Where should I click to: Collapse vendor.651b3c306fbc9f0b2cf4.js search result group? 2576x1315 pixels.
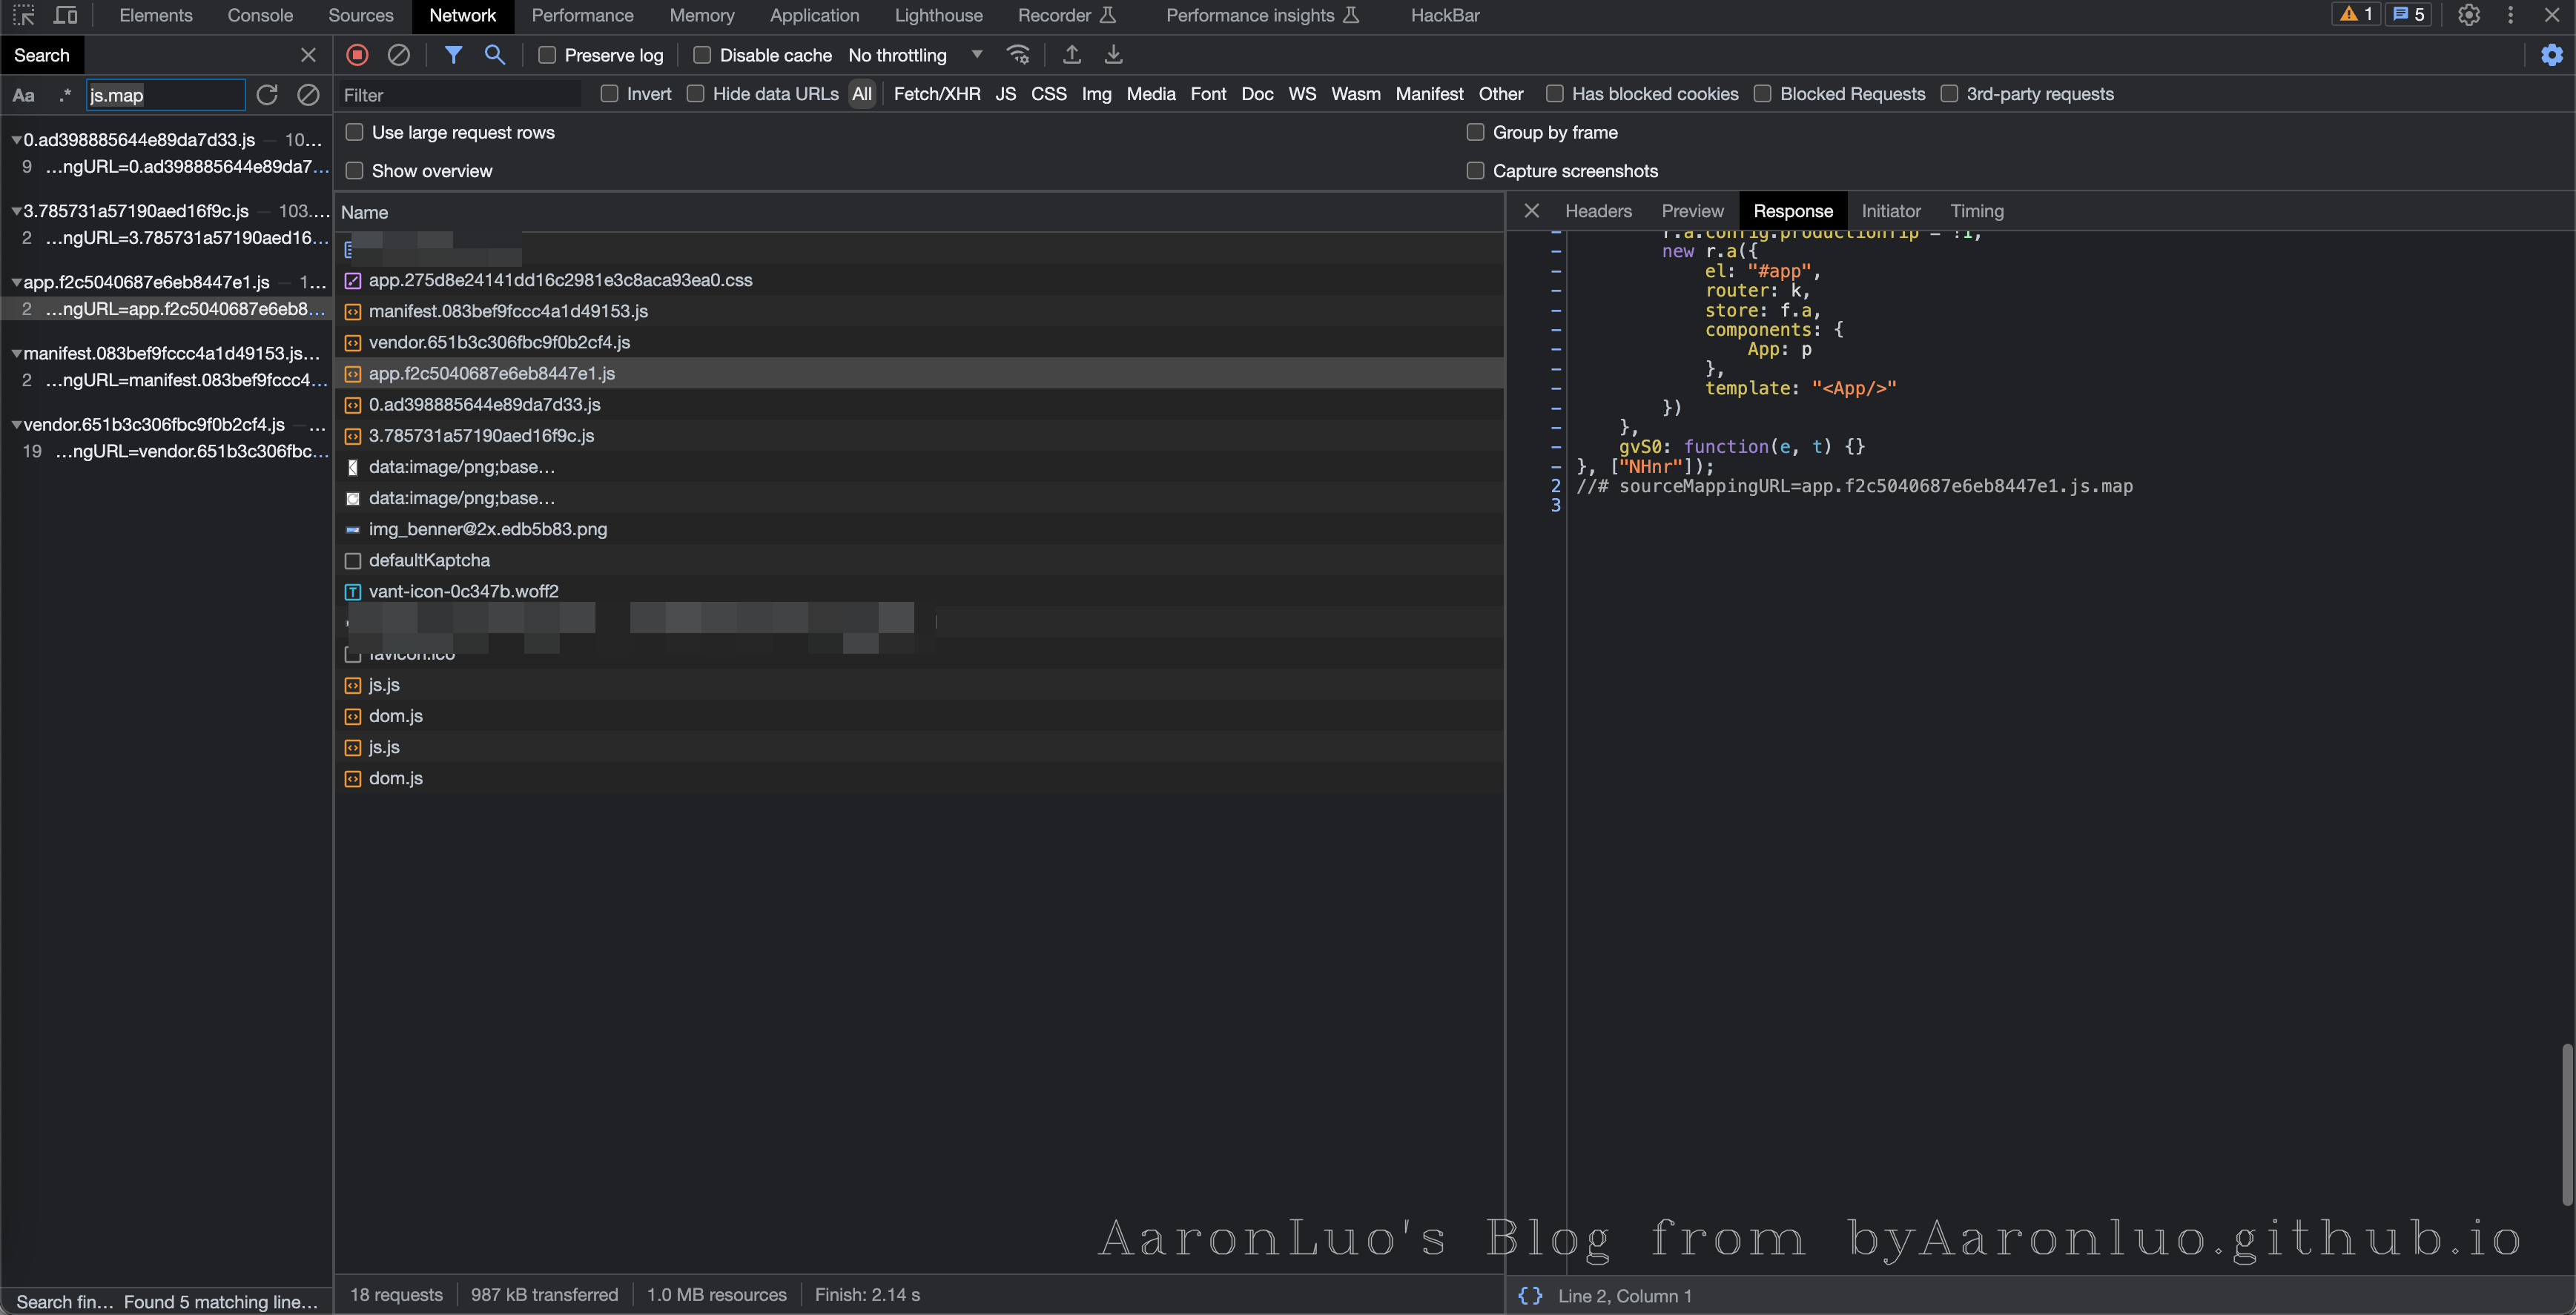pos(16,425)
